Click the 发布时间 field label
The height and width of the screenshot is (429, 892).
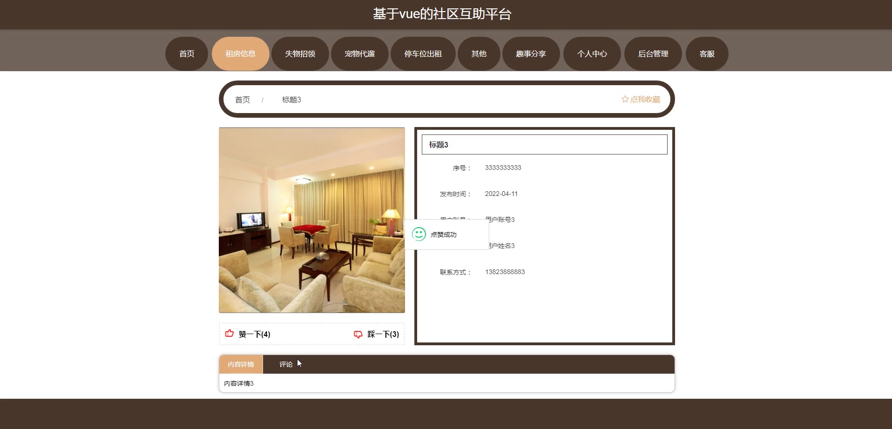[x=455, y=194]
